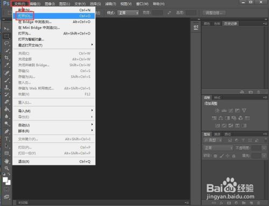Select the Brush tool
This screenshot has height=206, width=269.
(6, 80)
